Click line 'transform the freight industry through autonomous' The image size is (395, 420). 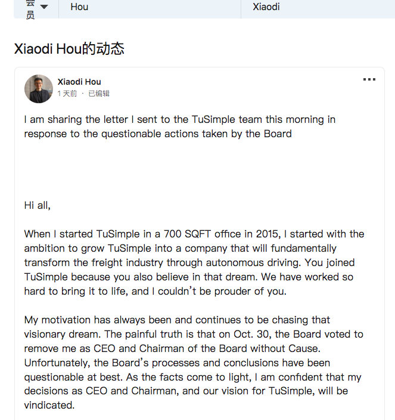pyautogui.click(x=189, y=262)
